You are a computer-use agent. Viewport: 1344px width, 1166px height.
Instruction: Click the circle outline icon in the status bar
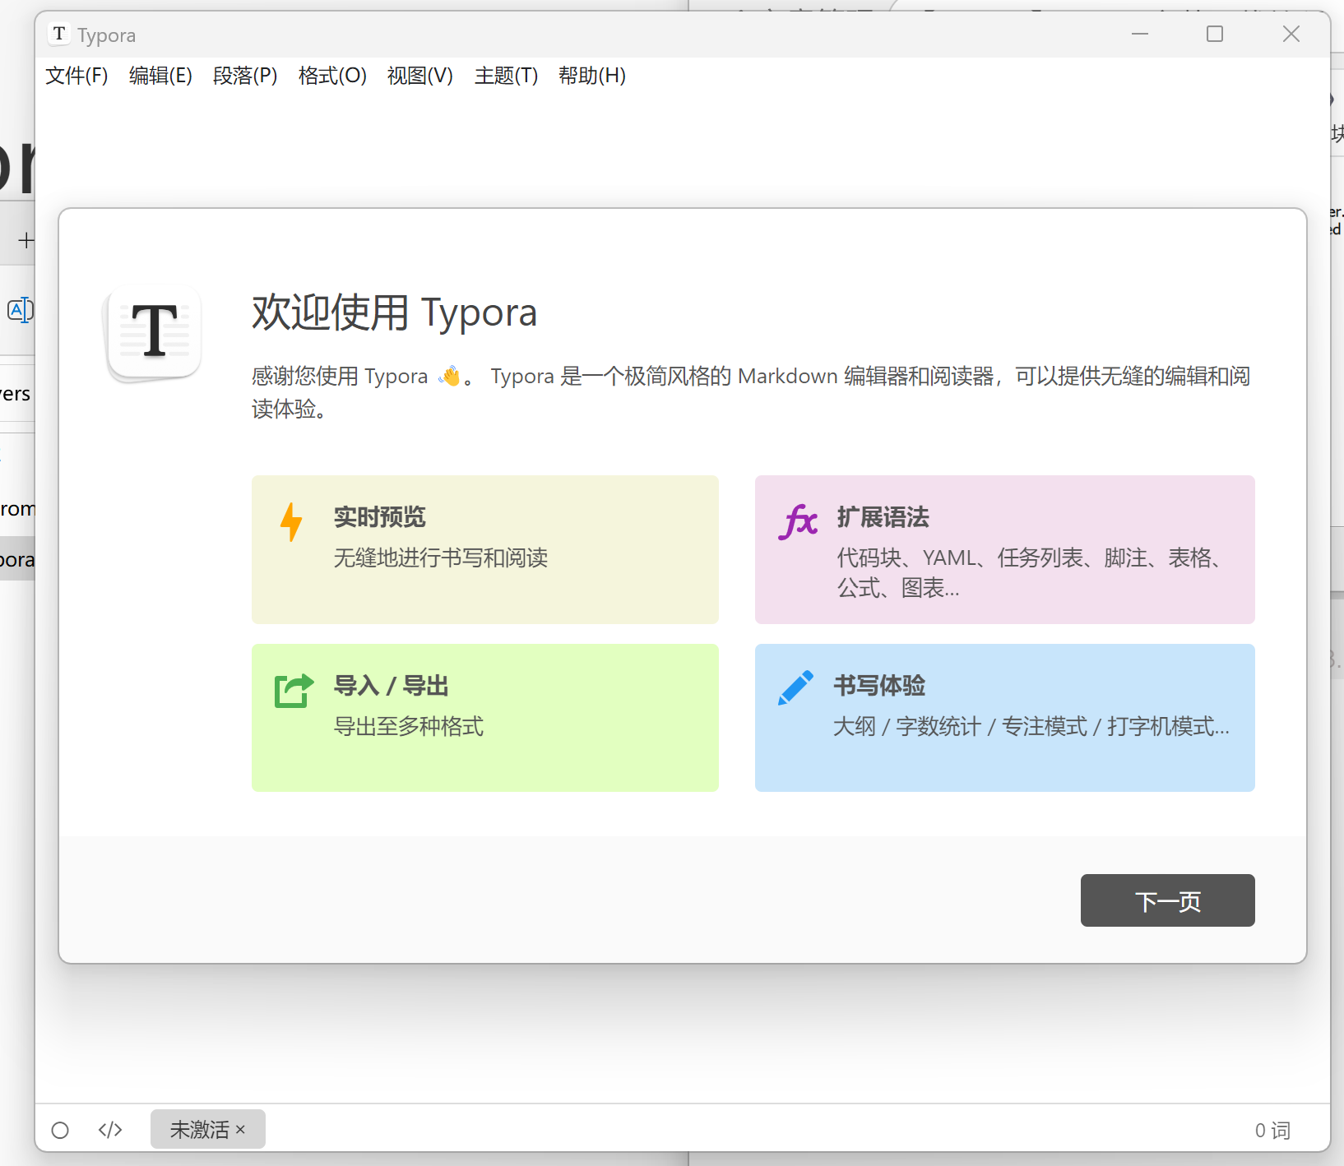(59, 1130)
